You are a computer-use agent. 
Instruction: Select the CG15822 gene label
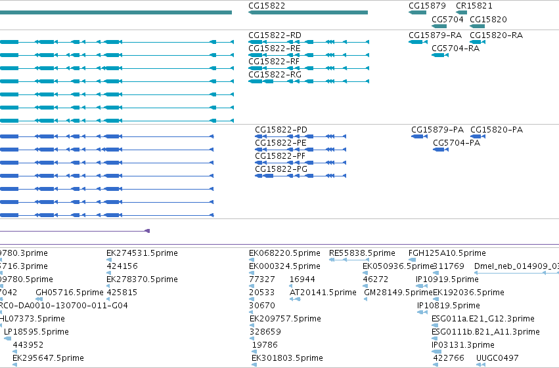267,6
